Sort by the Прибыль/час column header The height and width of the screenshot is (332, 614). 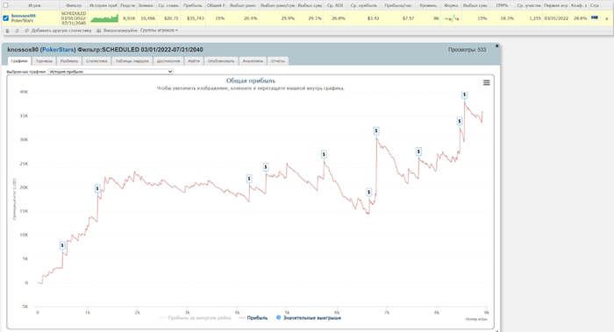coord(398,5)
